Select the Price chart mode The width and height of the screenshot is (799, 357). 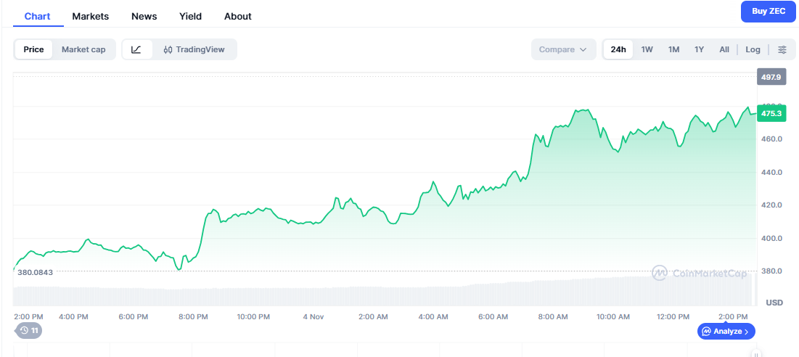point(33,49)
